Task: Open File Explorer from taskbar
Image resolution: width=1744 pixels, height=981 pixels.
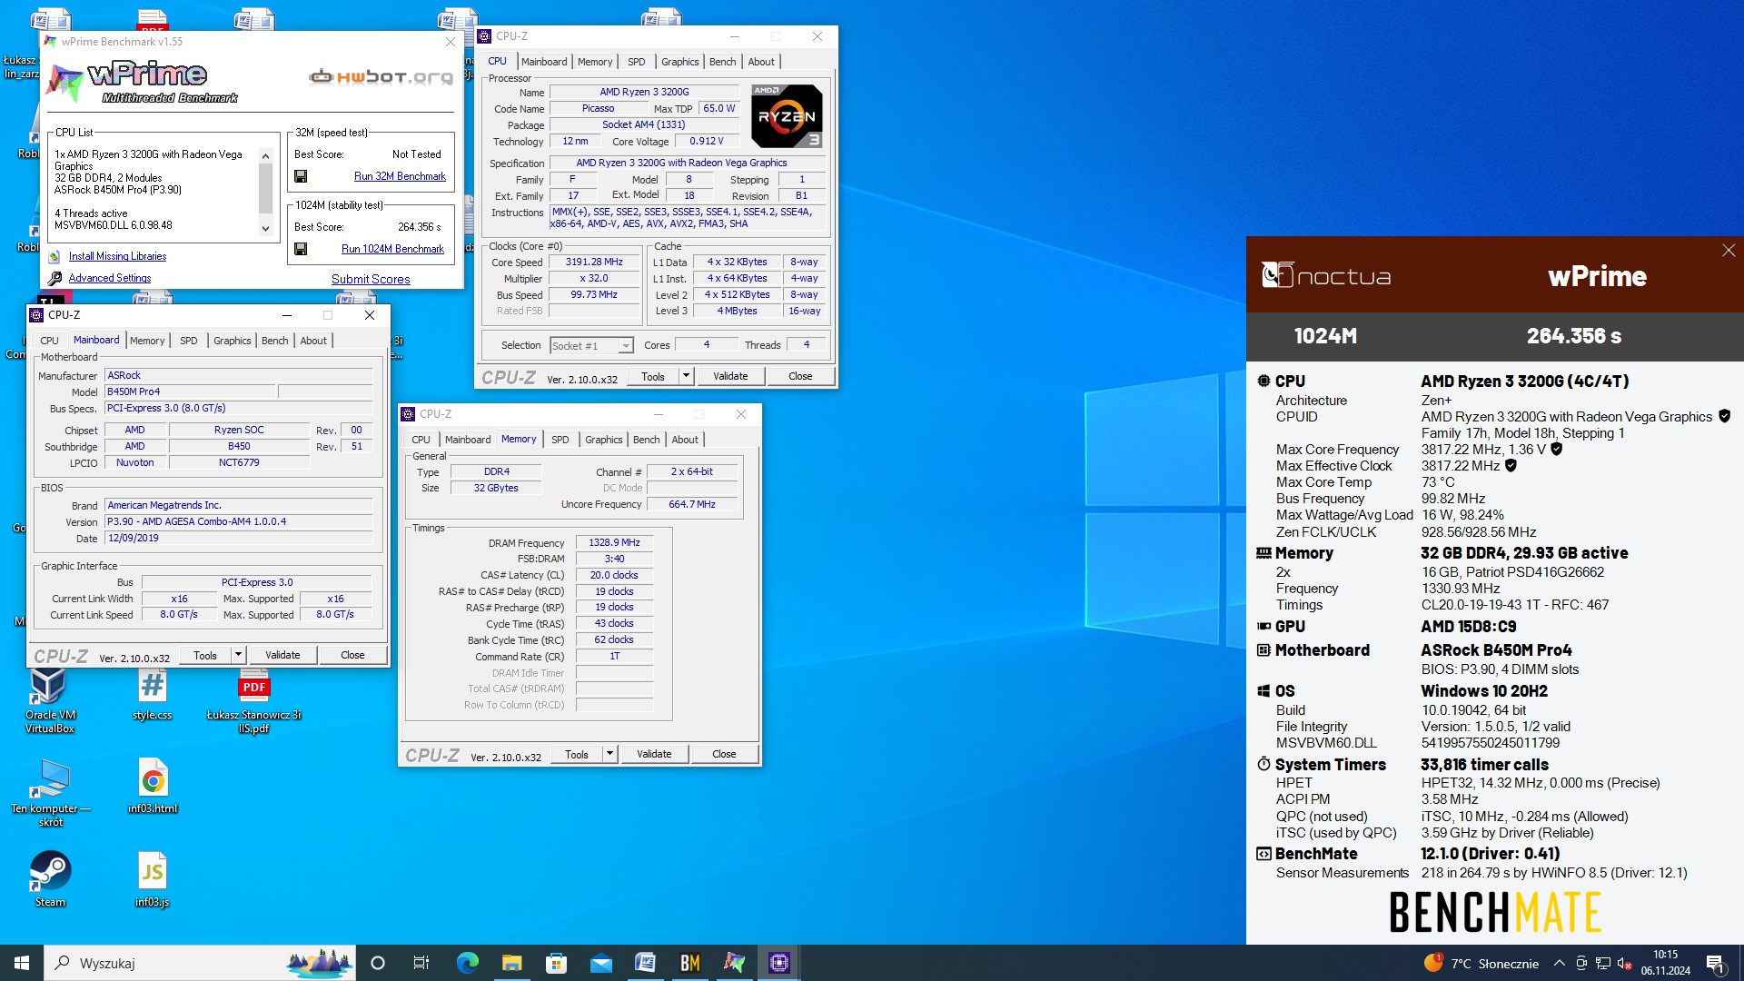Action: [x=511, y=963]
